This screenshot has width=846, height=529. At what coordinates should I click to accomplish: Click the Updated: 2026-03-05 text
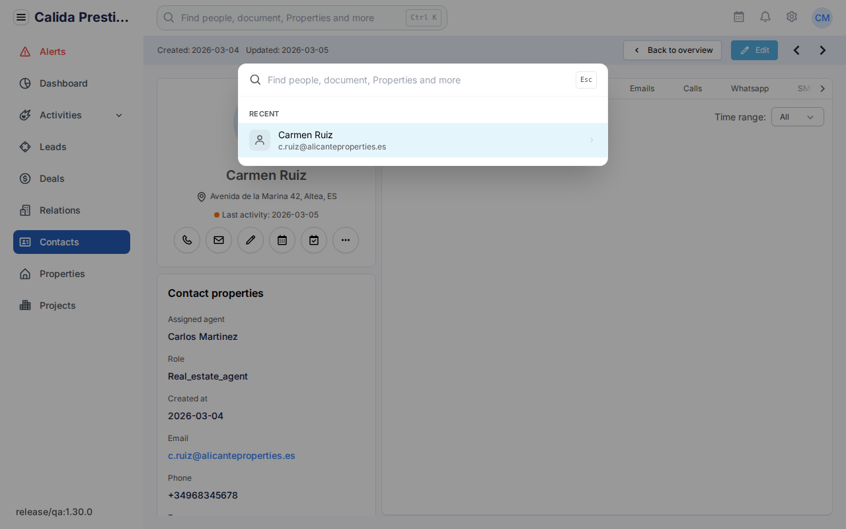[287, 50]
